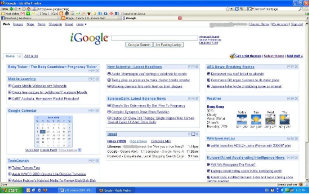
Task: Toggle 'Hide preview' in Gmail gadget
Action: (x=138, y=141)
